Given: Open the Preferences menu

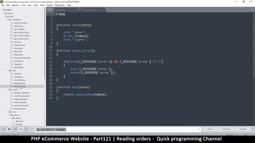Looking at the screenshot, I should pos(60,5).
